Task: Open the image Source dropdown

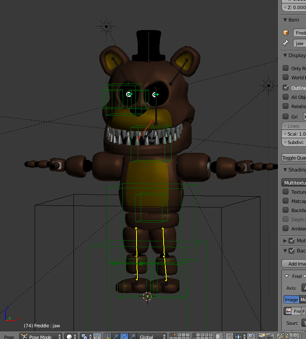Action: tap(303, 323)
